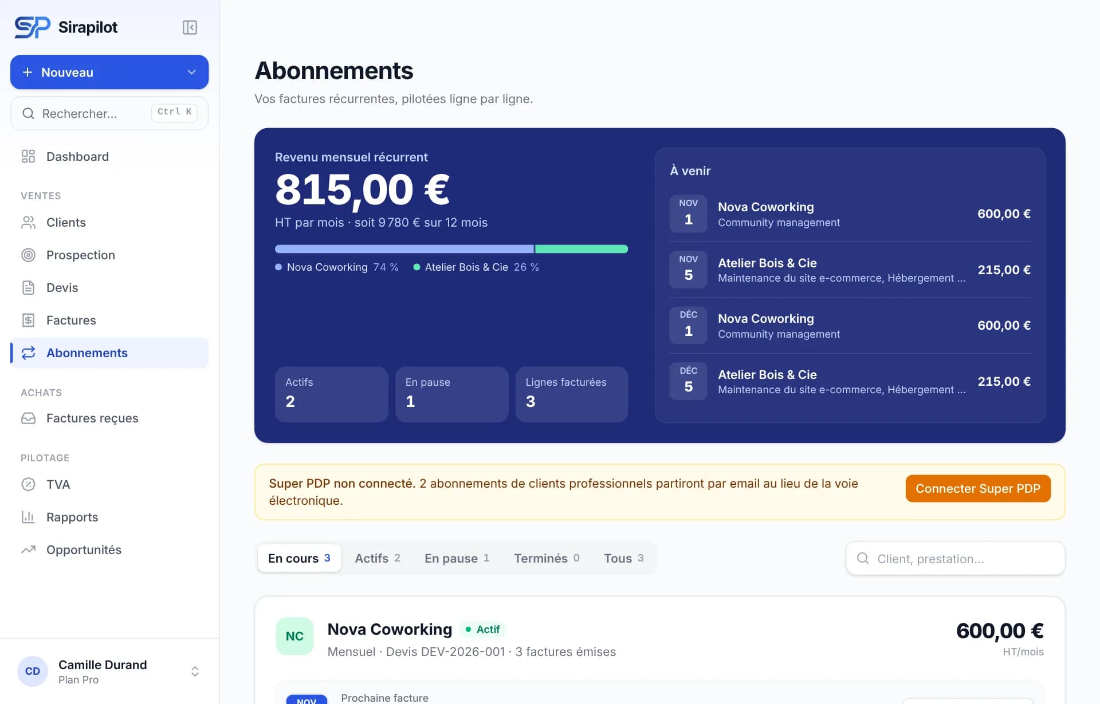The width and height of the screenshot is (1100, 704).
Task: Switch to the Terminés tab
Action: coord(547,558)
